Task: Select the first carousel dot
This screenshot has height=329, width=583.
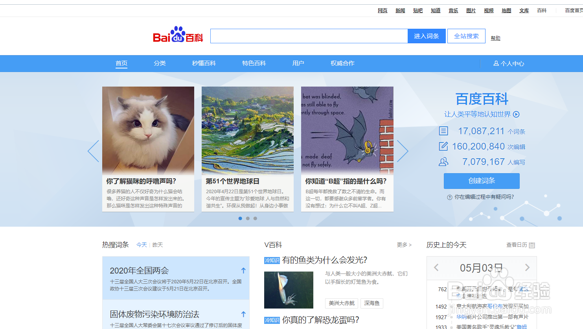Action: point(240,218)
